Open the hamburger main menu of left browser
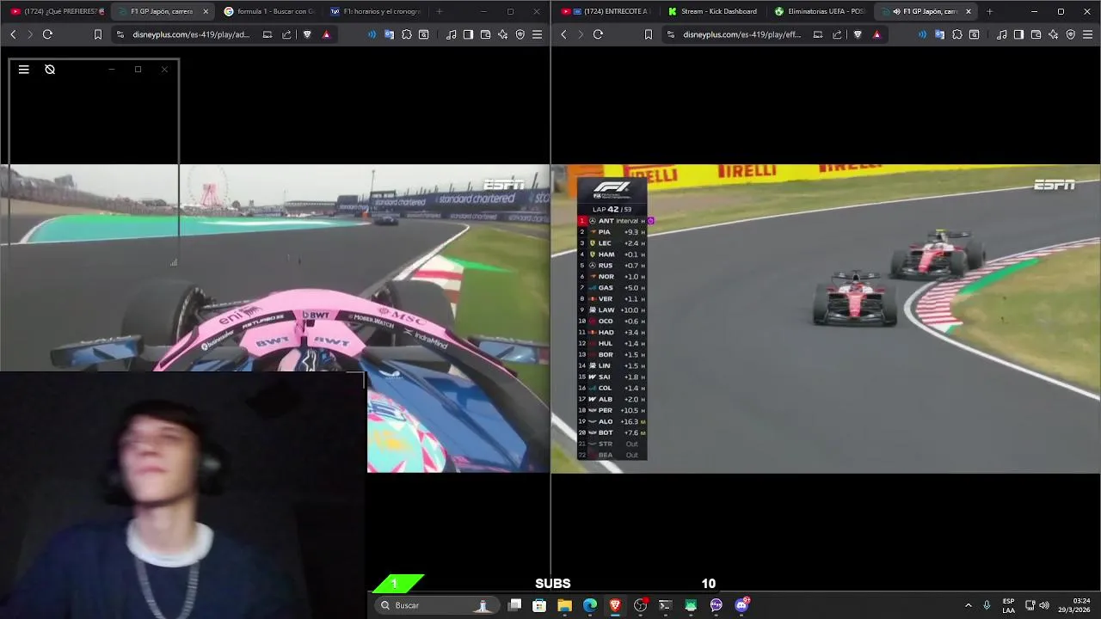1101x619 pixels. point(537,34)
